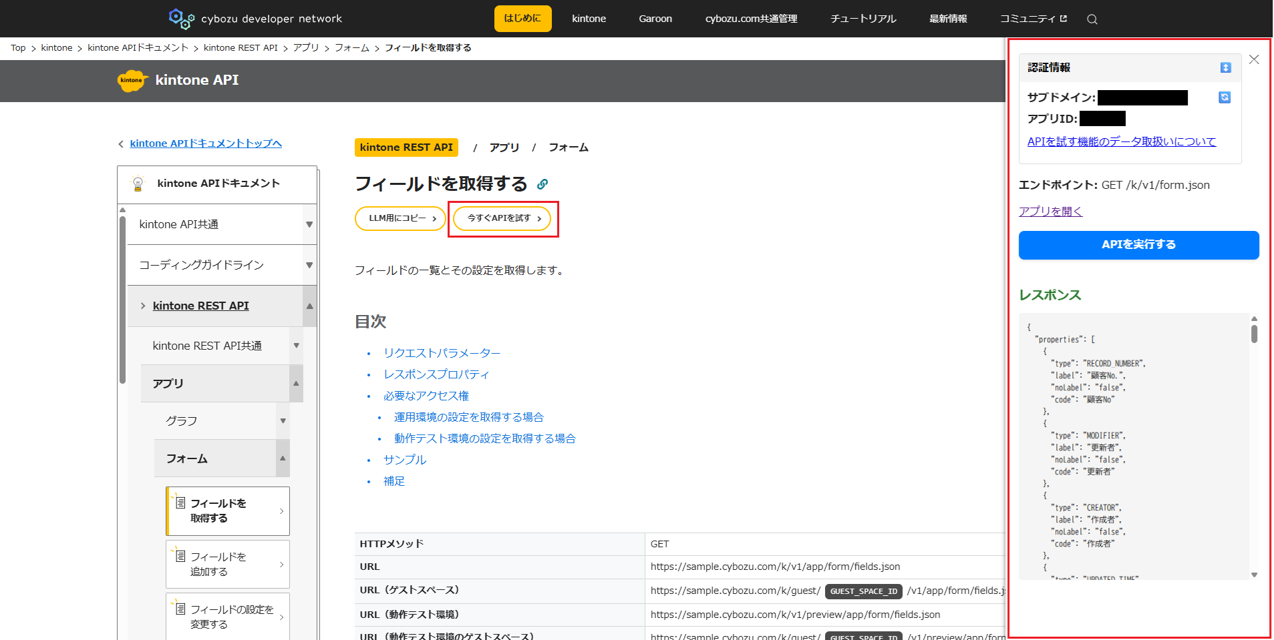Click the document icon for フィールドを追加する
Image resolution: width=1274 pixels, height=640 pixels.
pos(180,555)
